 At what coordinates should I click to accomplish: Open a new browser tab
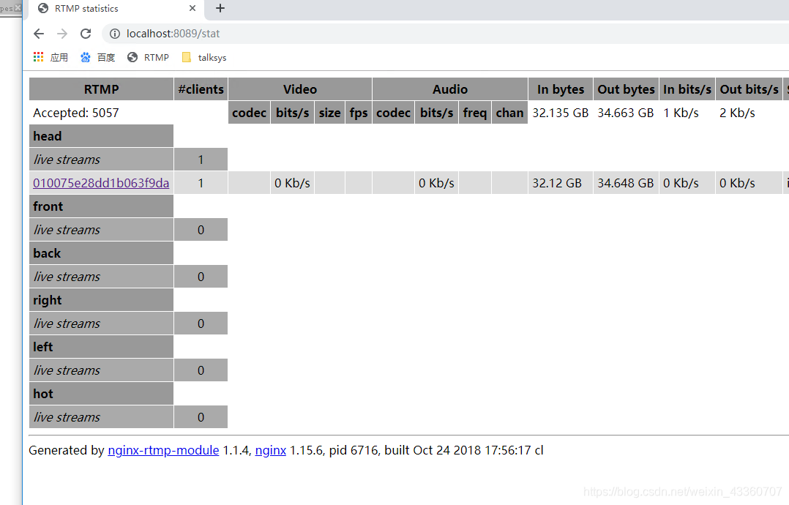[220, 10]
